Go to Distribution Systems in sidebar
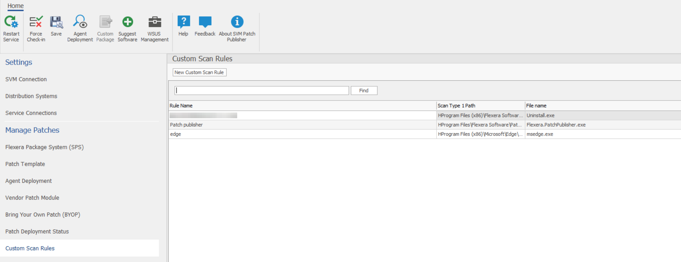681x262 pixels. [x=31, y=96]
